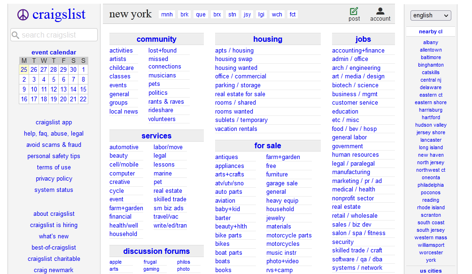Click the magnifier icon in the search box
The width and height of the screenshot is (472, 274).
[x=15, y=35]
